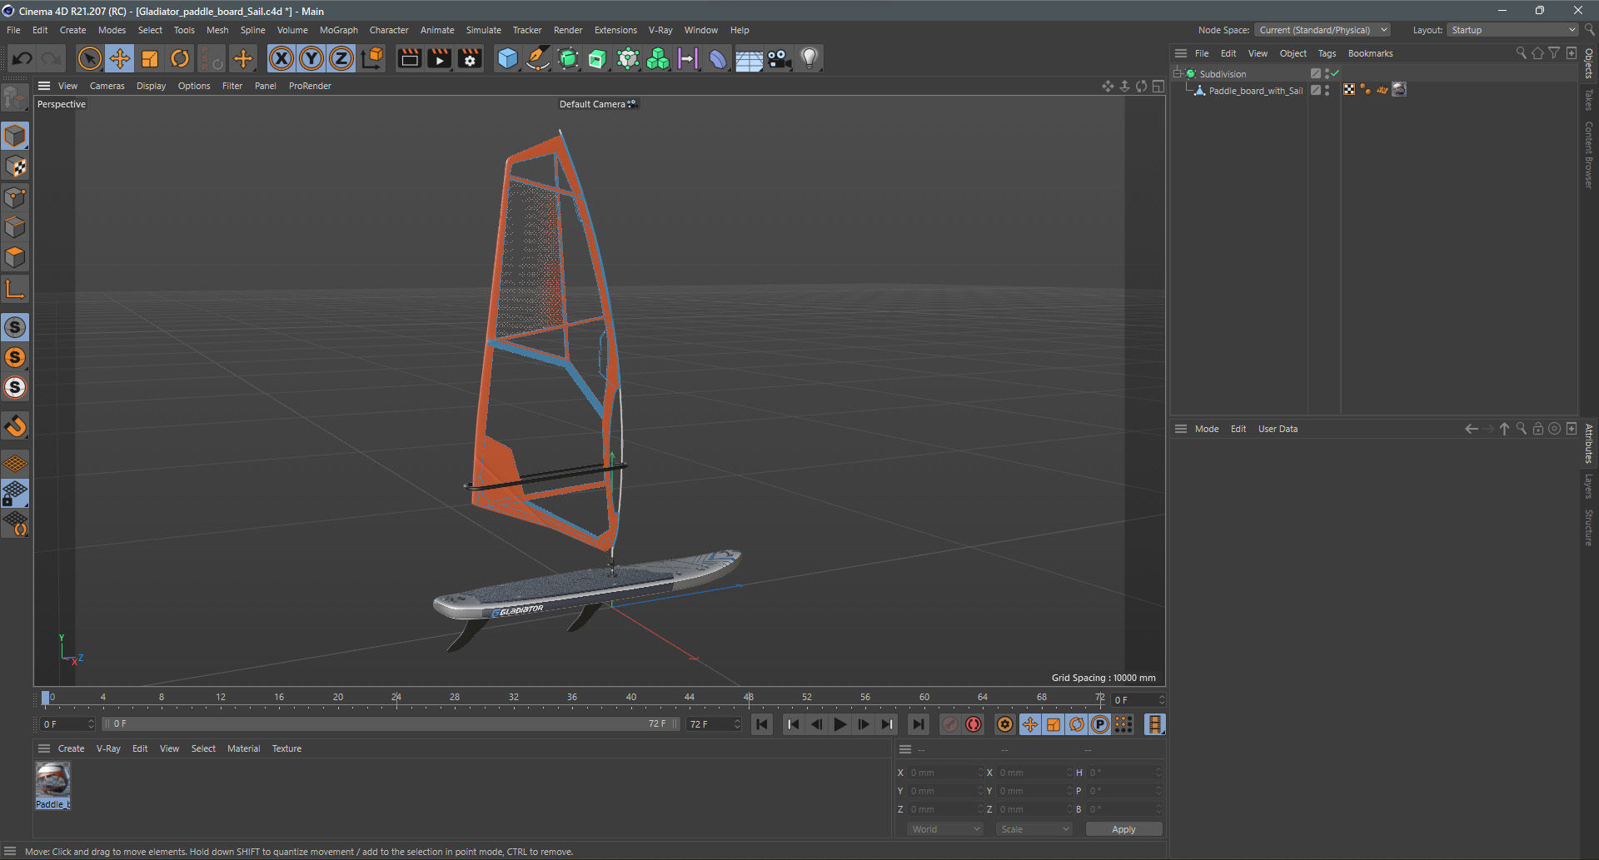Open the Bend deformer icon
The width and height of the screenshot is (1599, 860).
tap(718, 58)
